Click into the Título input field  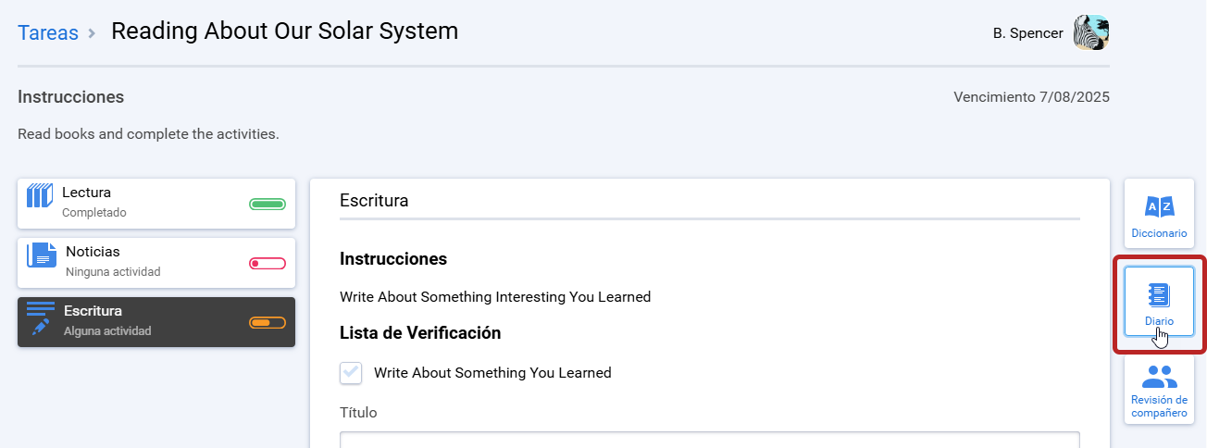tap(710, 440)
